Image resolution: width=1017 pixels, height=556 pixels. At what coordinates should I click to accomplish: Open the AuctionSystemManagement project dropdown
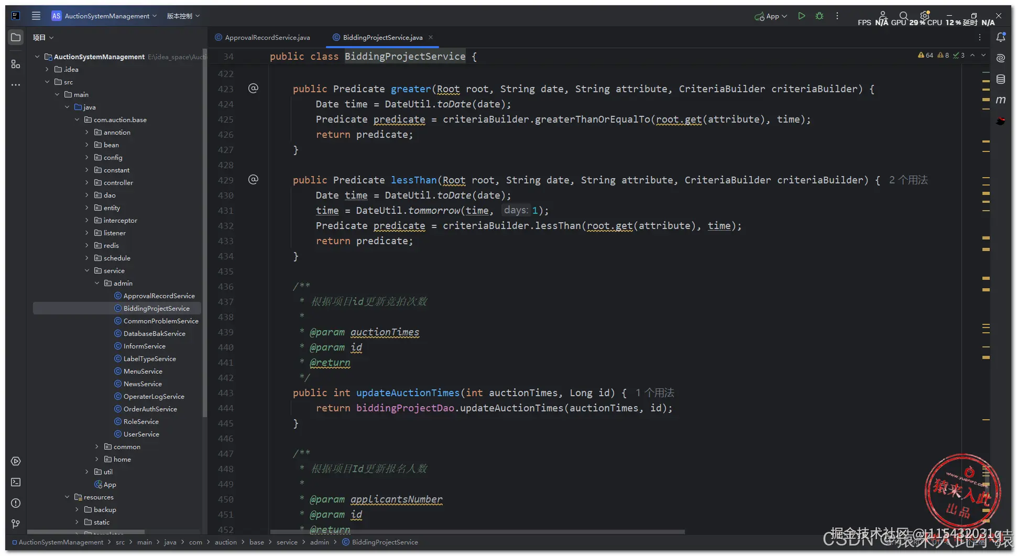point(104,16)
